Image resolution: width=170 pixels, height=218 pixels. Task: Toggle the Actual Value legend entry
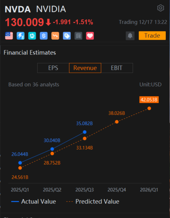click(x=34, y=201)
